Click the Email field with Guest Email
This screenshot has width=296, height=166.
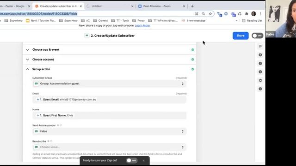pyautogui.click(x=110, y=100)
